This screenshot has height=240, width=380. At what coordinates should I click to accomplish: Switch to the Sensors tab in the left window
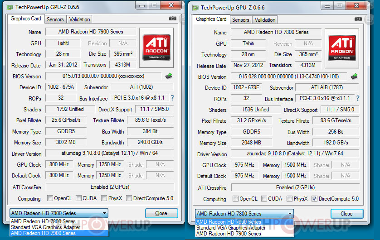55,19
